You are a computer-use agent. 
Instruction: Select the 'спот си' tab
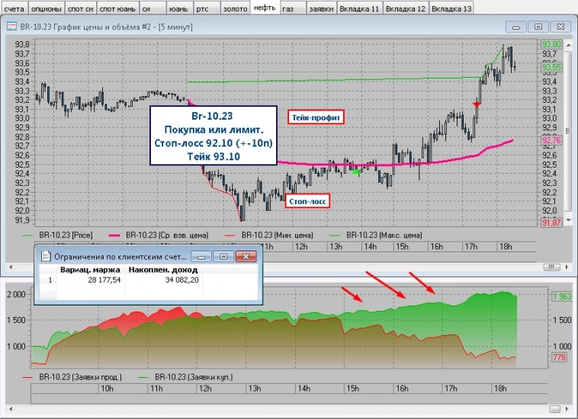coord(80,8)
